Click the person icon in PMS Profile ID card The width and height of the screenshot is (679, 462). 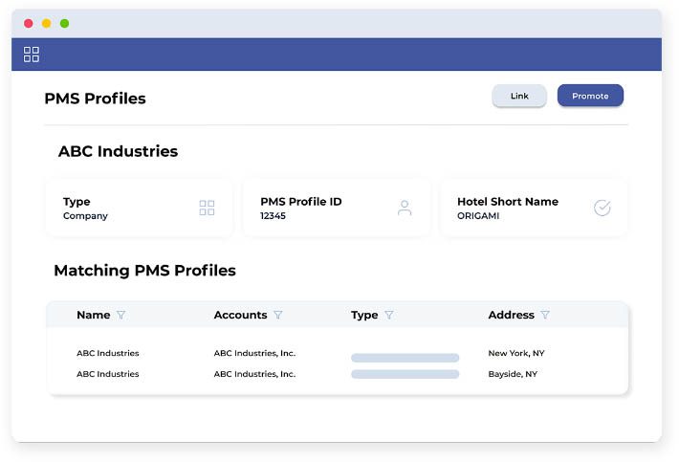405,208
